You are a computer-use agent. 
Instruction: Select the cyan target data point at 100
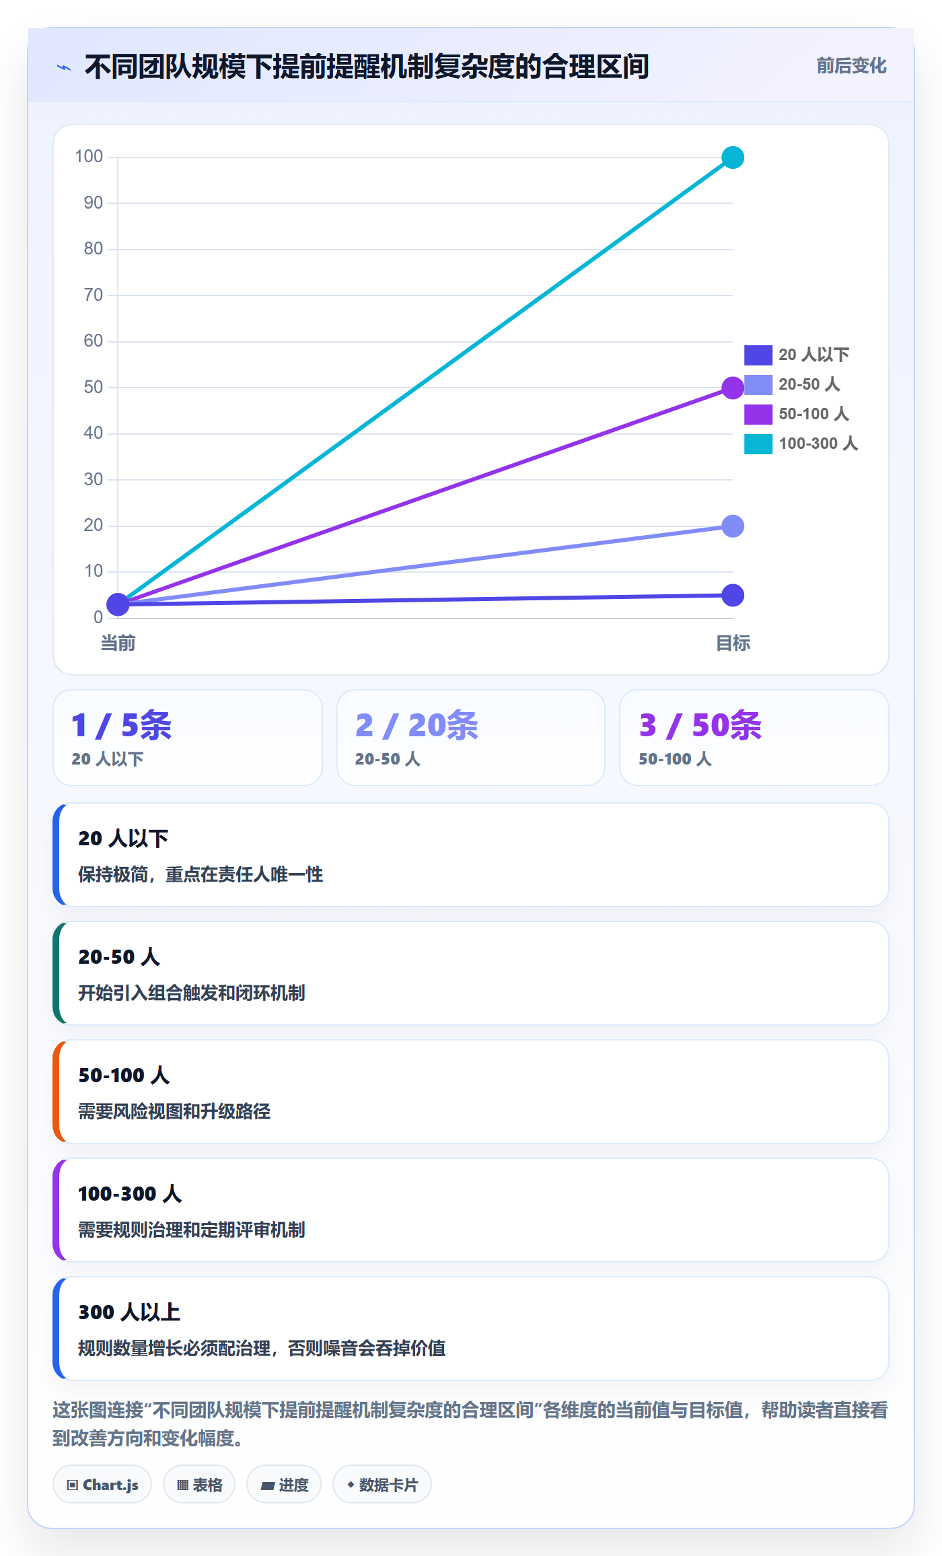(733, 157)
